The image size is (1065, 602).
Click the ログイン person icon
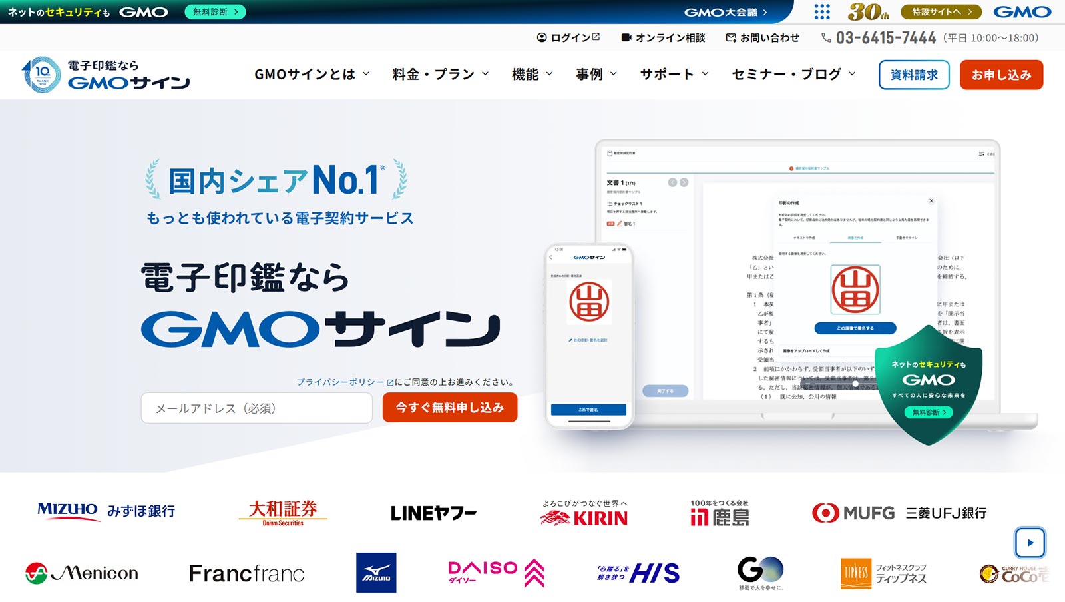[540, 38]
